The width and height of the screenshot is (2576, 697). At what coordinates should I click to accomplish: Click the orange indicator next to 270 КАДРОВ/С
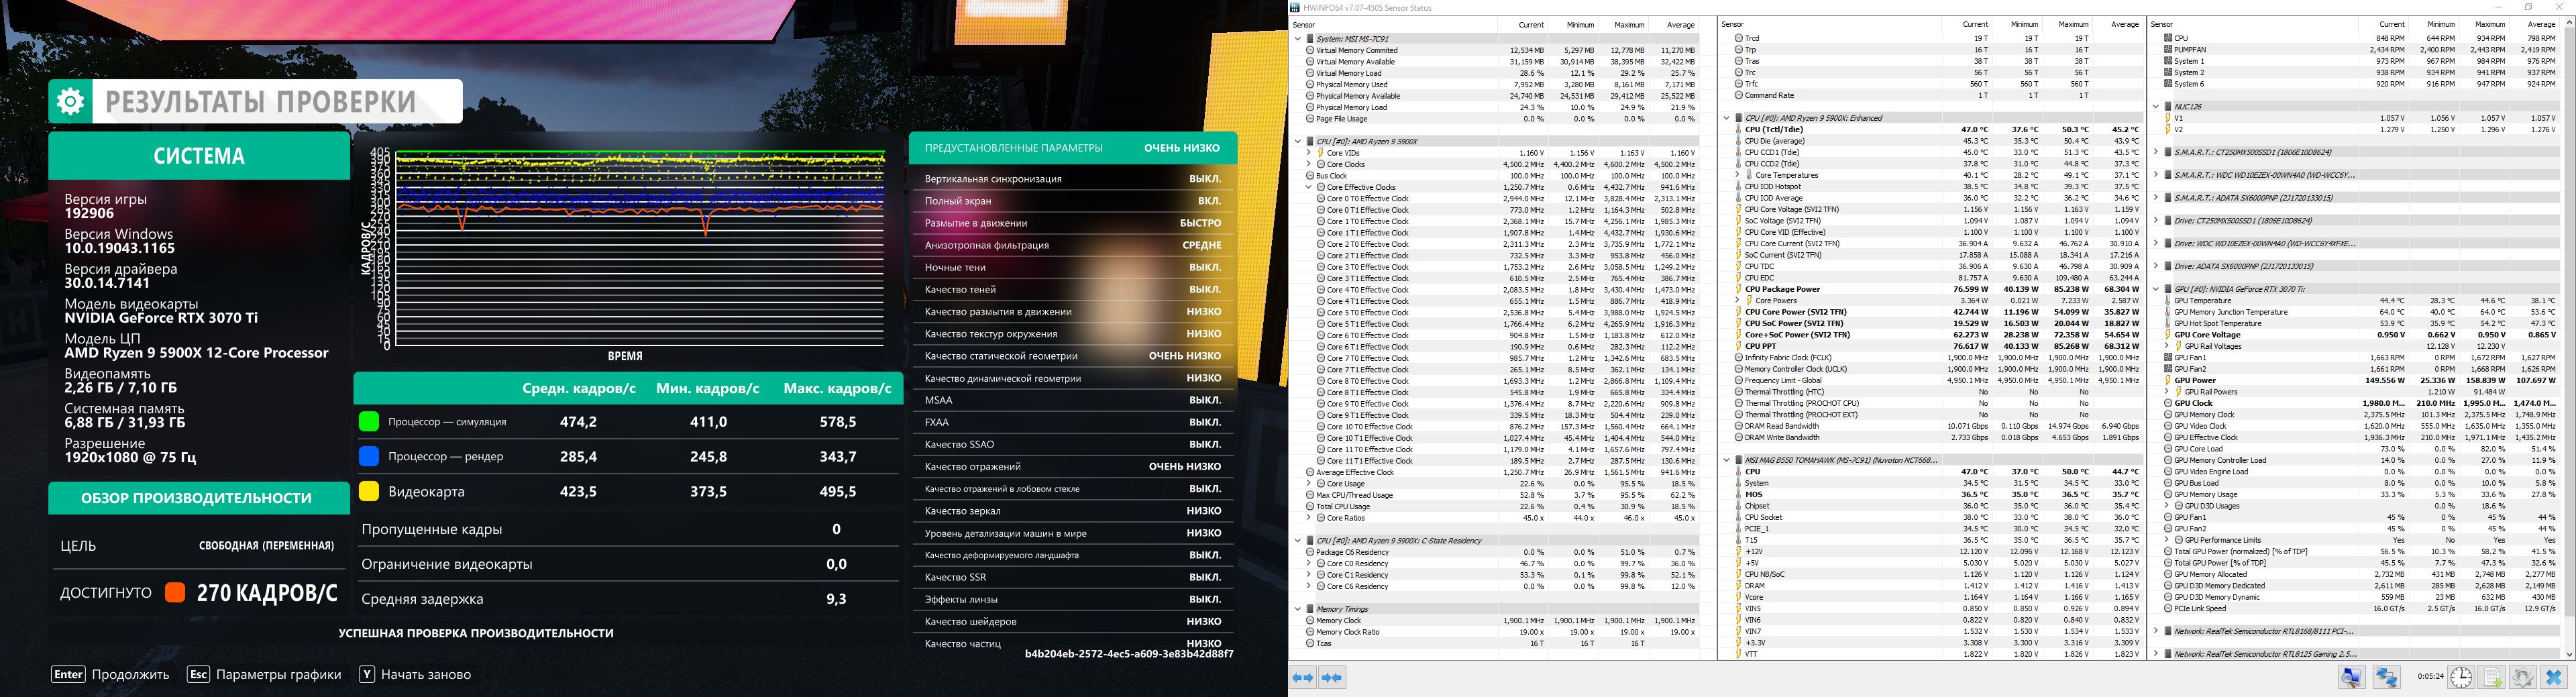[x=175, y=593]
